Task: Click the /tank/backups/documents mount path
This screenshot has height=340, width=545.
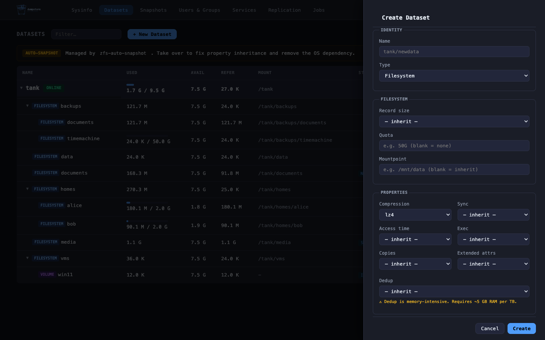Action: pos(292,123)
